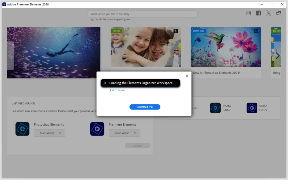Click the Elements Organizer loading progress bar
This screenshot has height=180, width=288.
140,83
